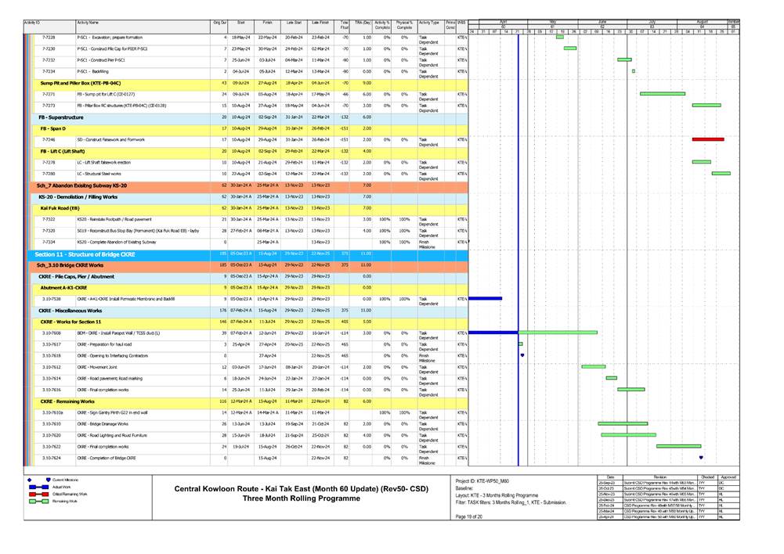Select the red Gantt bar for SD falsework
784x554 pixels.
708,138
